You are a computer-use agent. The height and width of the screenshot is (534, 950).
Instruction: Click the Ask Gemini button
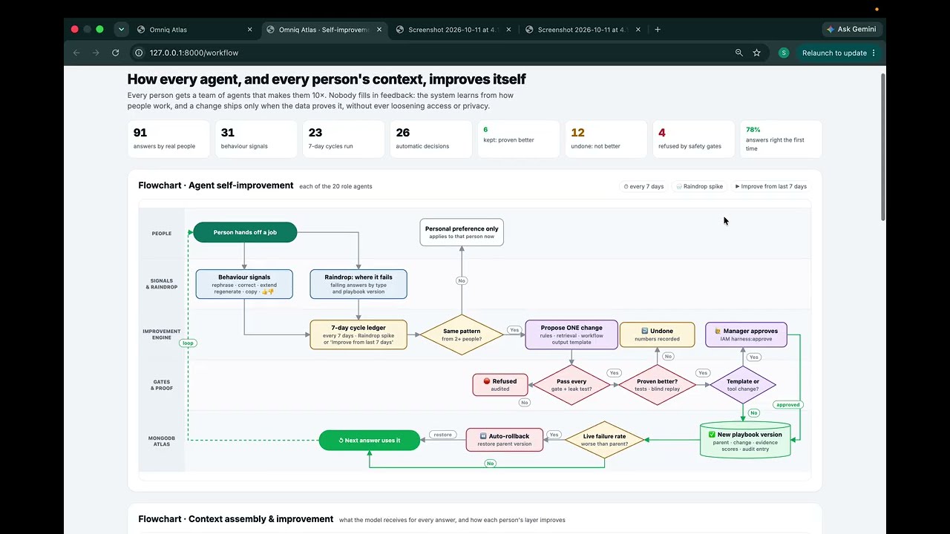point(851,30)
